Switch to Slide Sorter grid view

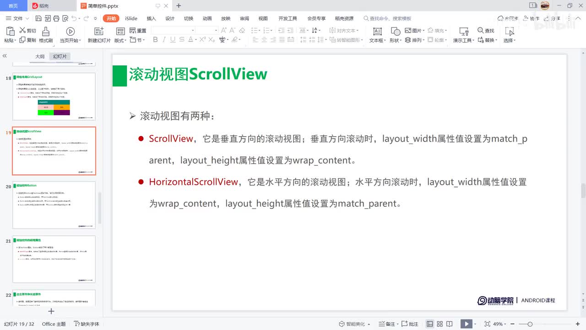point(440,324)
